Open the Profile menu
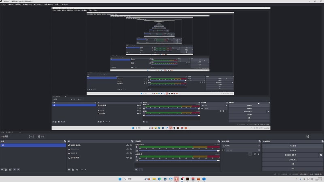 coord(38,4)
